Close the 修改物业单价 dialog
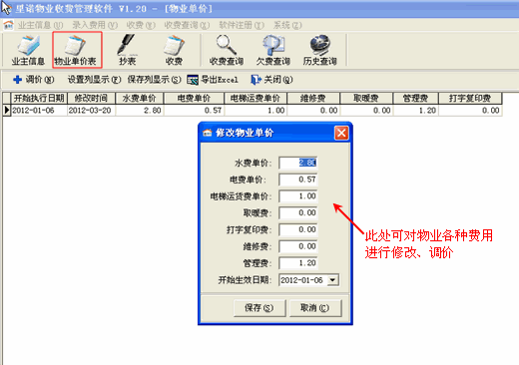 pyautogui.click(x=341, y=133)
